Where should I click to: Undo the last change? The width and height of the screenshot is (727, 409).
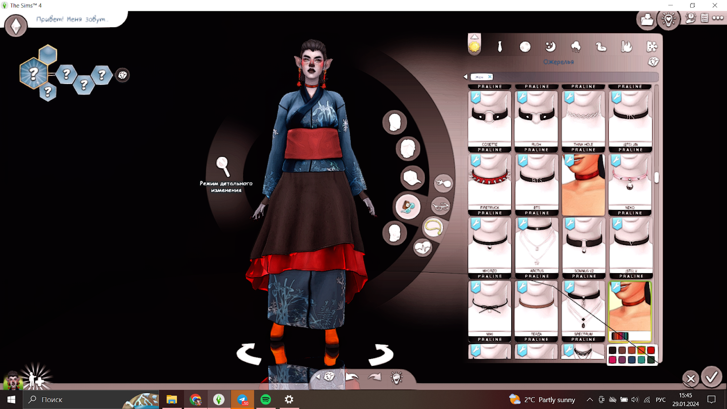tap(352, 377)
